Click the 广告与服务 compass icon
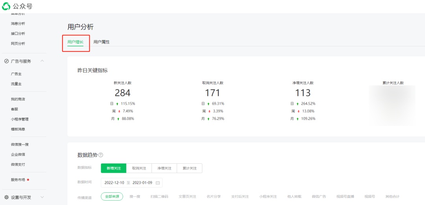The width and height of the screenshot is (425, 205). (6, 61)
